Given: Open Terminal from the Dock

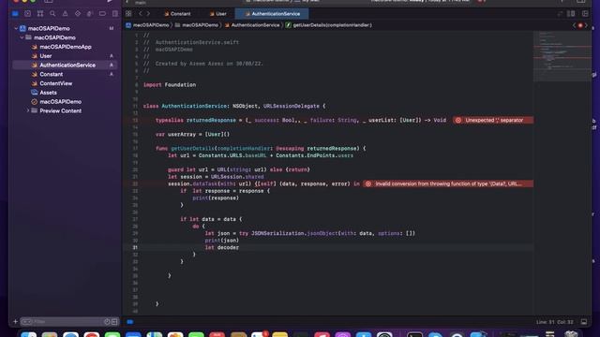Looking at the screenshot, I should click(x=414, y=334).
